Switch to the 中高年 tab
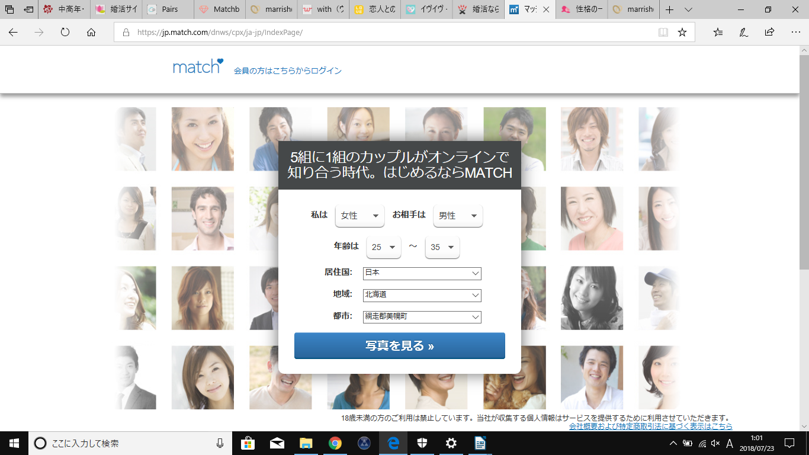The height and width of the screenshot is (455, 809). pyautogui.click(x=64, y=9)
